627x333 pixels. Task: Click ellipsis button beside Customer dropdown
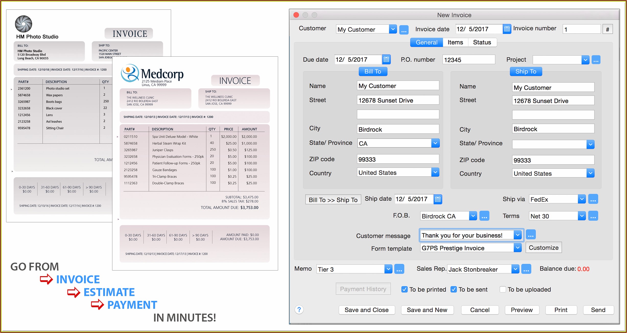(404, 30)
